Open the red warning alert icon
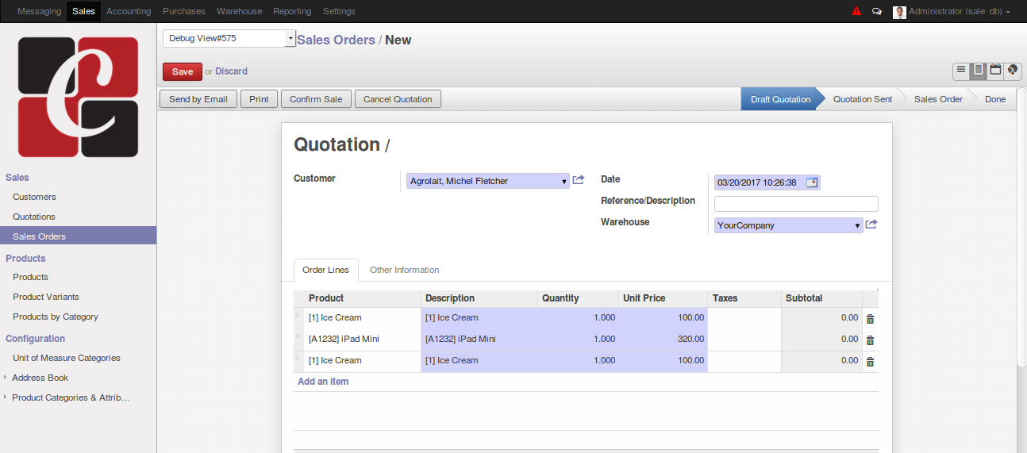The width and height of the screenshot is (1027, 453). [856, 11]
